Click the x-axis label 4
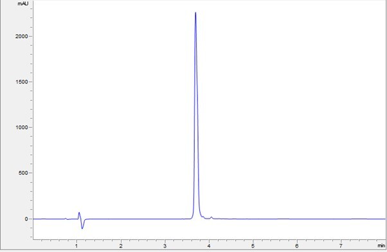The width and height of the screenshot is (387, 252). 209,246
